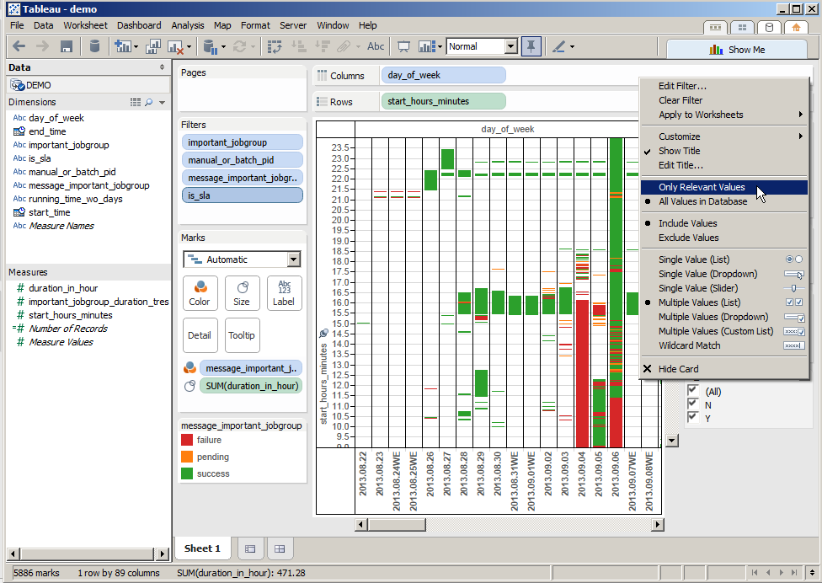Click the Sort Descending toolbar icon
This screenshot has height=583, width=822.
click(322, 46)
